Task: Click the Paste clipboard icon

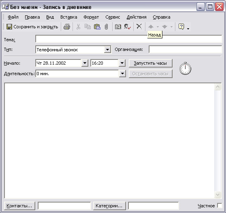Action: point(97,27)
